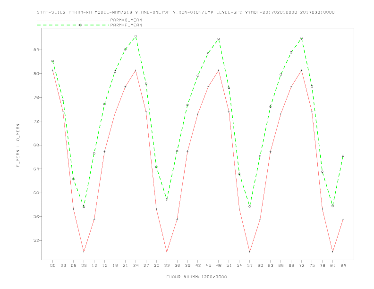
Task: Click x-axis forecast hour label 48
Action: click(219, 265)
